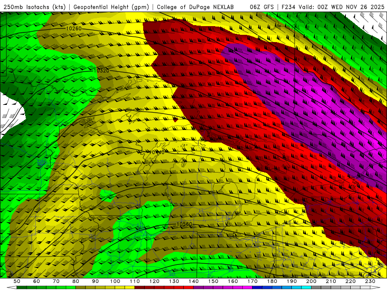Click the 60 value on the color scale
The image size is (387, 290).
(36, 281)
